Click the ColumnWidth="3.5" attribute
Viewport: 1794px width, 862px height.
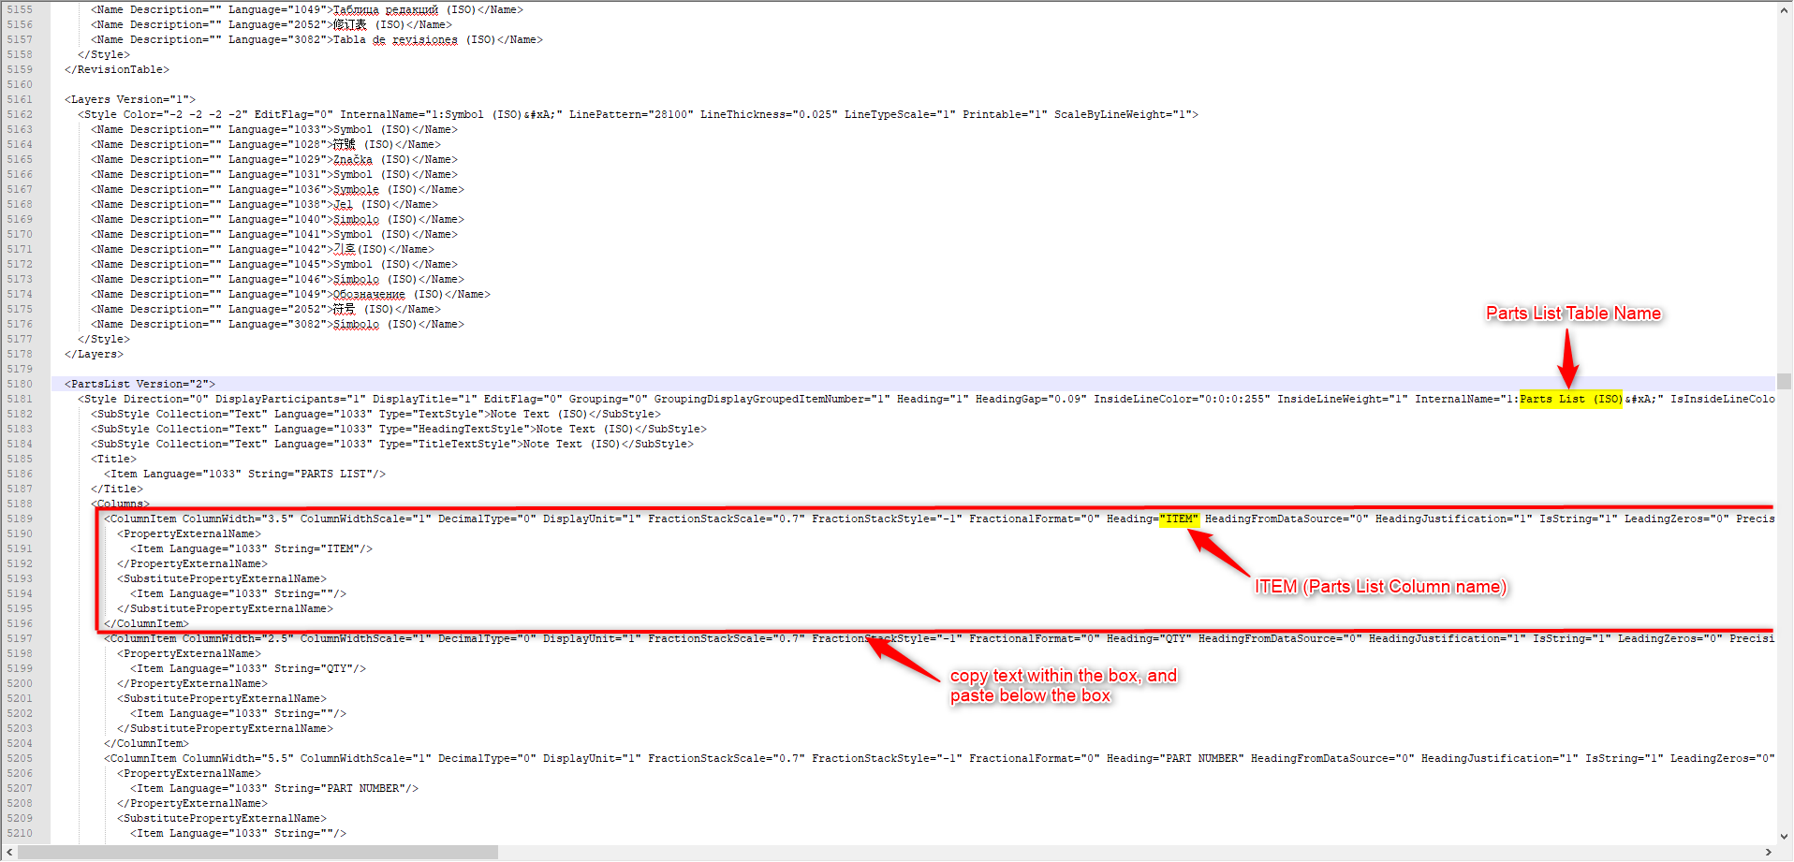click(x=238, y=519)
